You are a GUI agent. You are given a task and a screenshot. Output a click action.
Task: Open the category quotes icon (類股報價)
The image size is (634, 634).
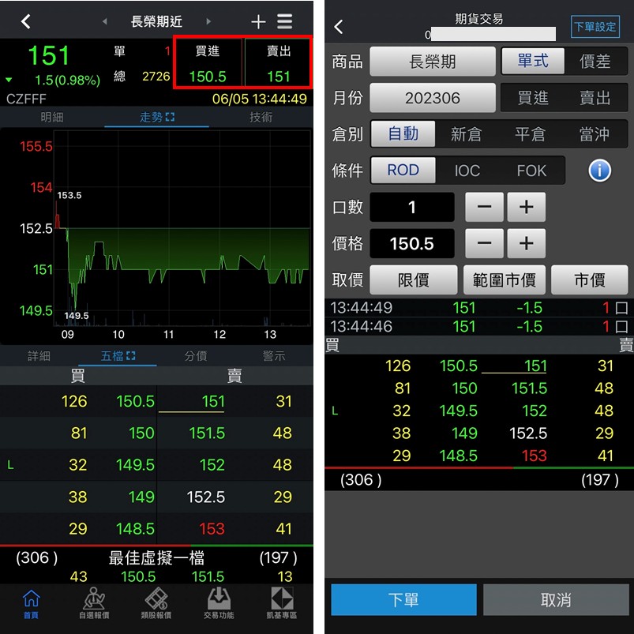[156, 604]
